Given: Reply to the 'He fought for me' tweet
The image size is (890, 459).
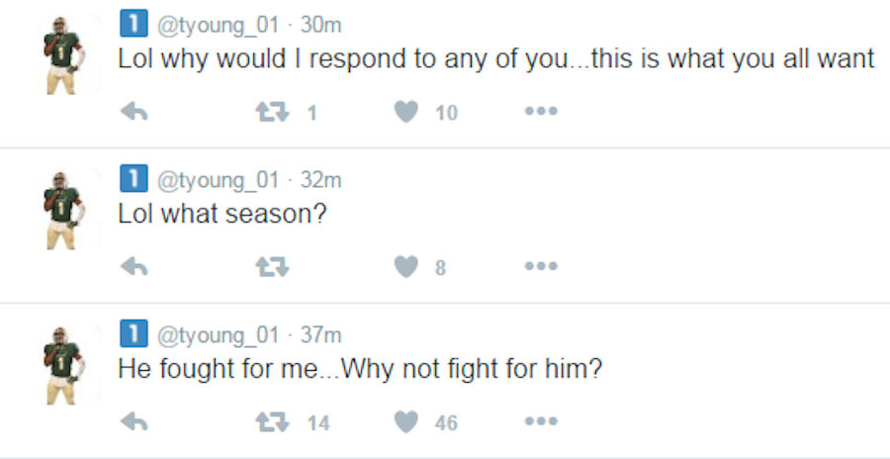Looking at the screenshot, I should click(133, 421).
